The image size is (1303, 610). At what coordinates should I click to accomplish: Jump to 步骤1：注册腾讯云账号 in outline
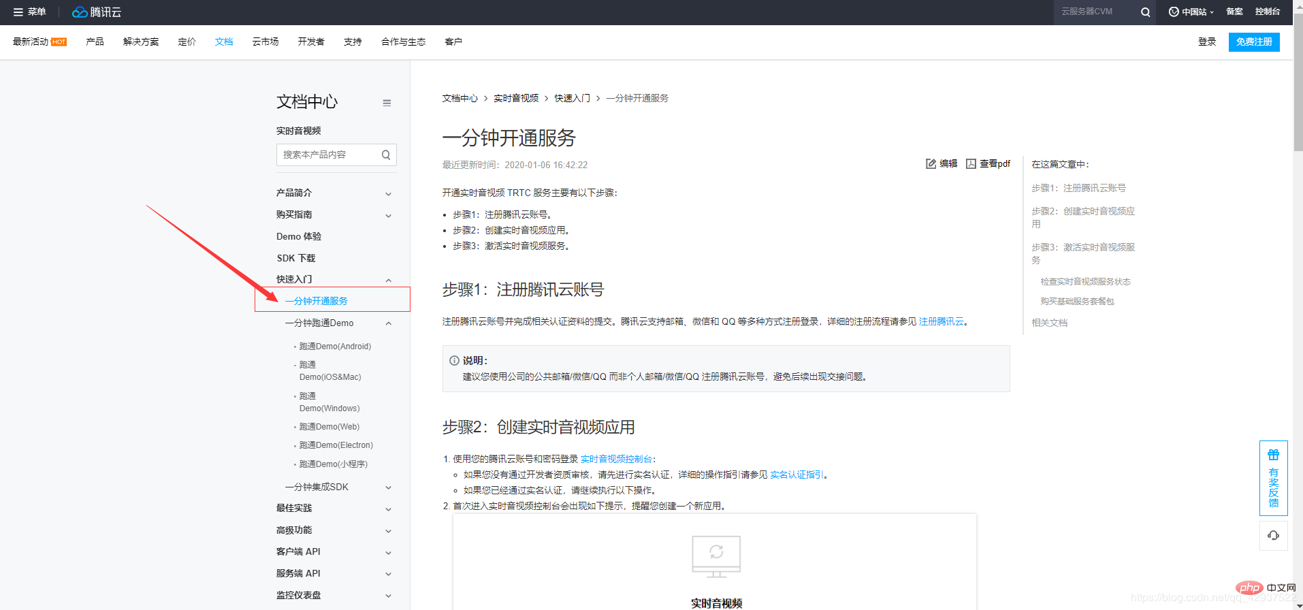coord(1078,188)
